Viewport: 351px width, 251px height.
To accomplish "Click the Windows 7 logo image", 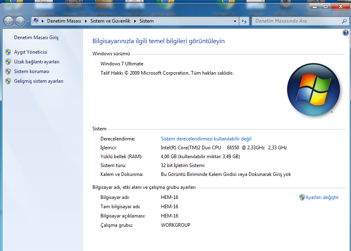I will tap(313, 90).
